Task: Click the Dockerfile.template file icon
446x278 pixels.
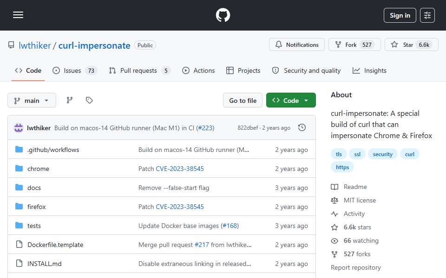Action: (x=19, y=245)
